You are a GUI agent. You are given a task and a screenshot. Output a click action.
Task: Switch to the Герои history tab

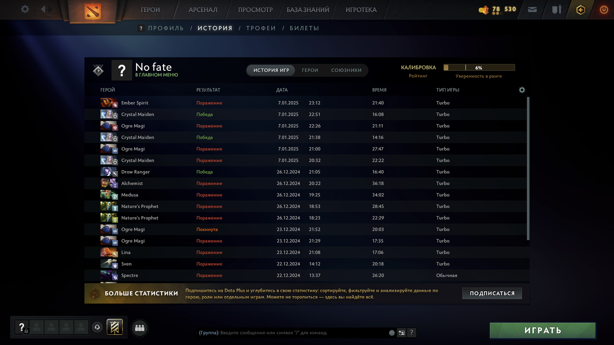coord(310,70)
